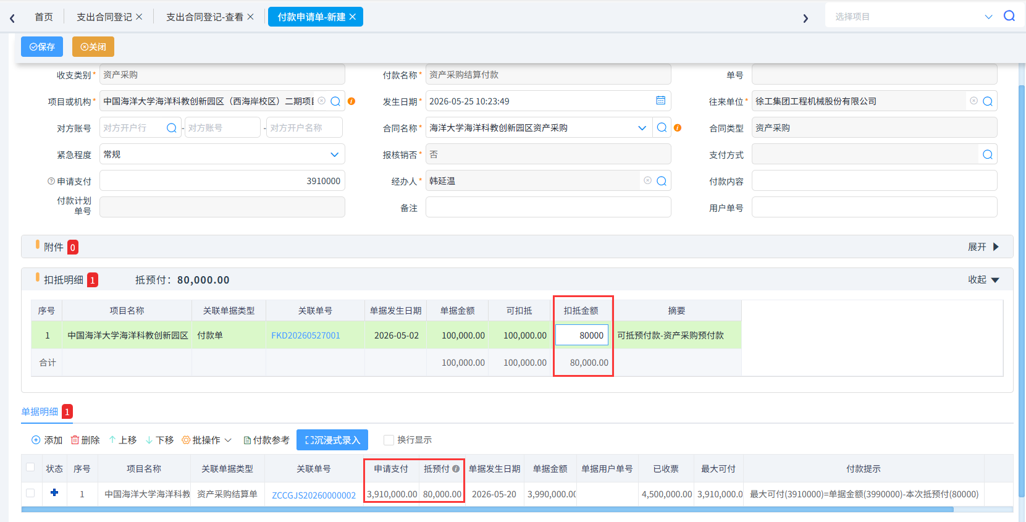Open linked document FKD20260527001

[x=306, y=335]
